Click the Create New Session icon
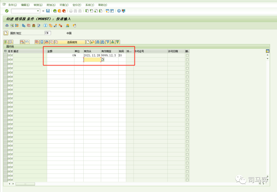 (x=107, y=11)
